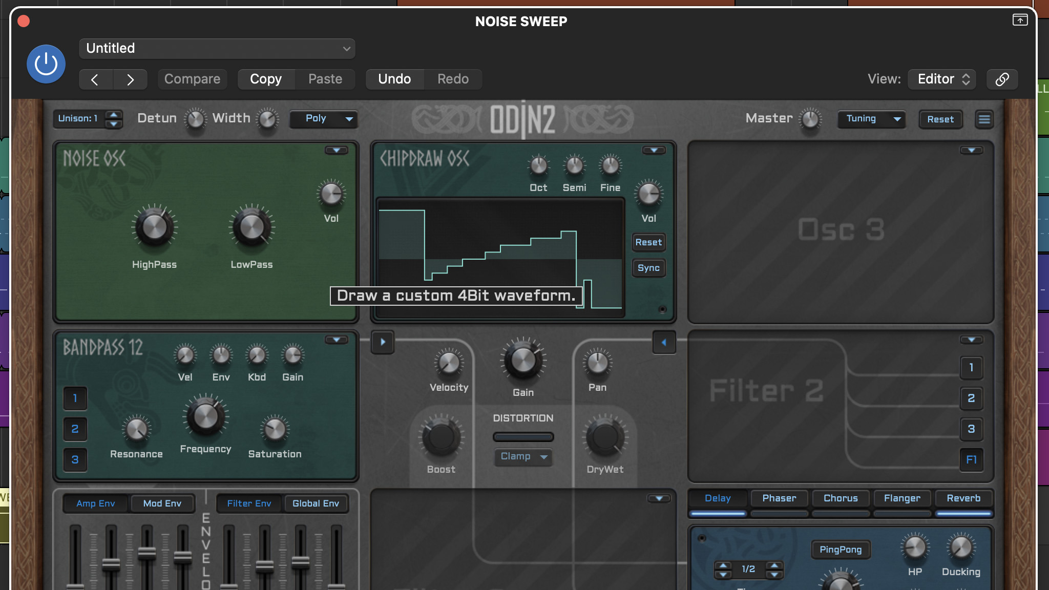The height and width of the screenshot is (590, 1049).
Task: Select the Phaser effect tab
Action: (779, 498)
